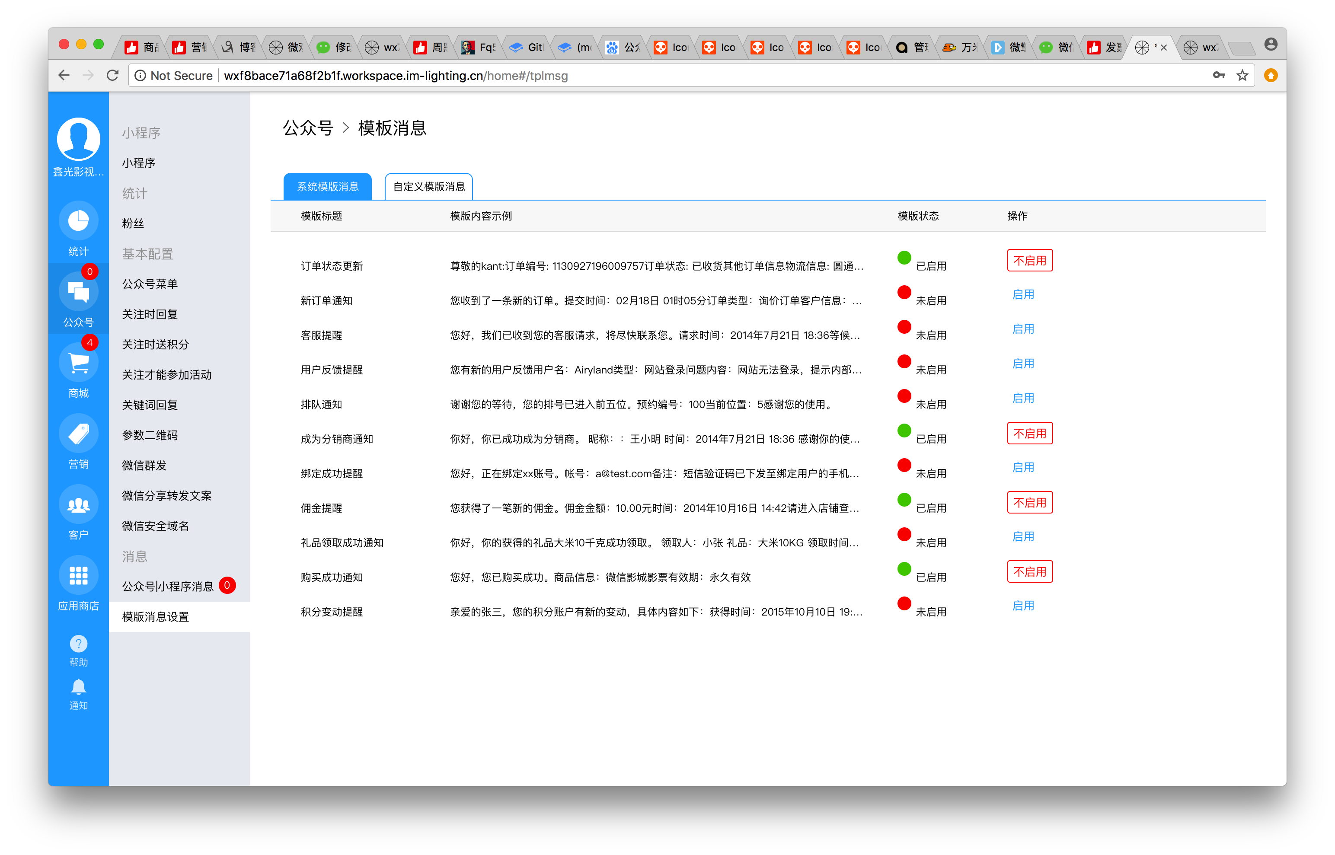Open 公众号|小程序消息 submenu item
This screenshot has width=1335, height=855.
coord(179,586)
